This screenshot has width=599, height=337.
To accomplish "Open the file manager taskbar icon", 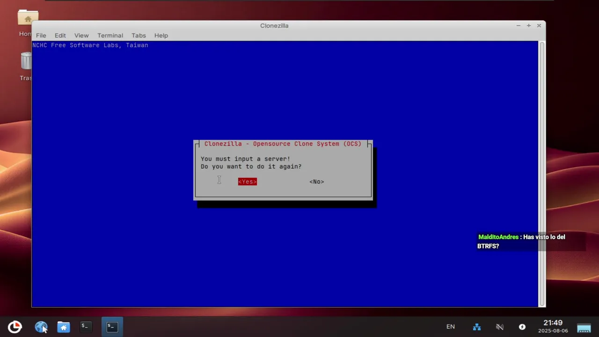I will 63,327.
